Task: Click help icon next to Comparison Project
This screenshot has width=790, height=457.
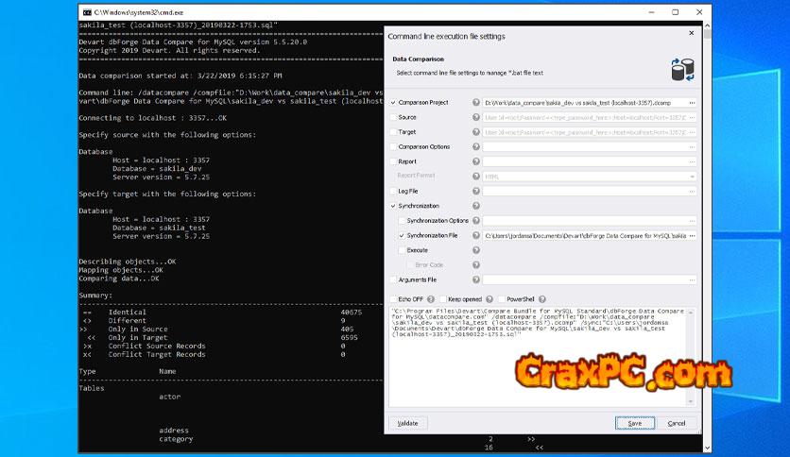Action: (x=476, y=102)
